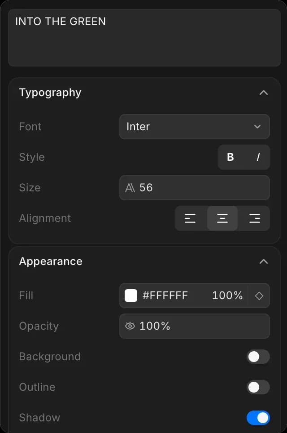Screen dimensions: 287x433
Task: Click the Alignment label
Action: [x=45, y=218]
